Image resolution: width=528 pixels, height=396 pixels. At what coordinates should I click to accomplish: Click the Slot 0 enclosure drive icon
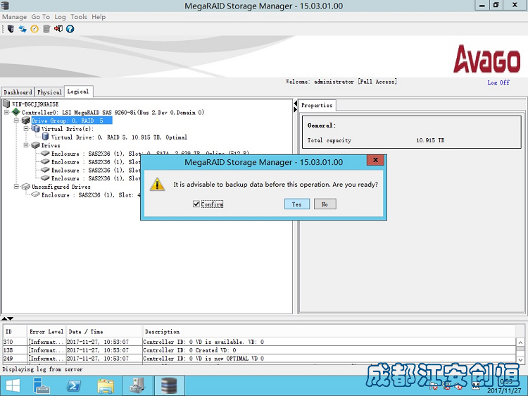(45, 154)
